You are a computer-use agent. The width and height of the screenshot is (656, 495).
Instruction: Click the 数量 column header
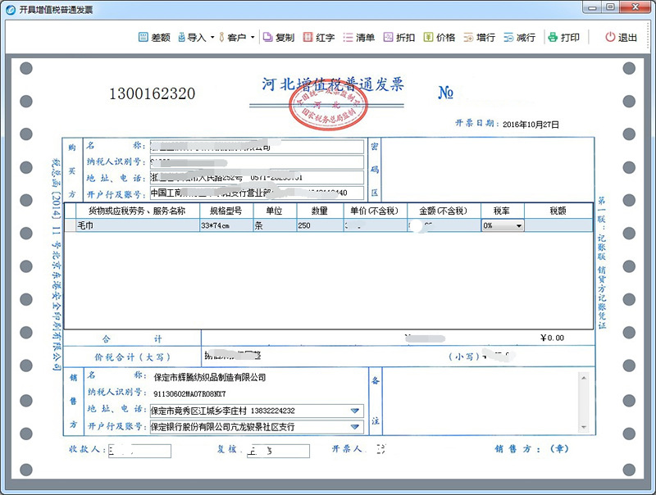[320, 211]
